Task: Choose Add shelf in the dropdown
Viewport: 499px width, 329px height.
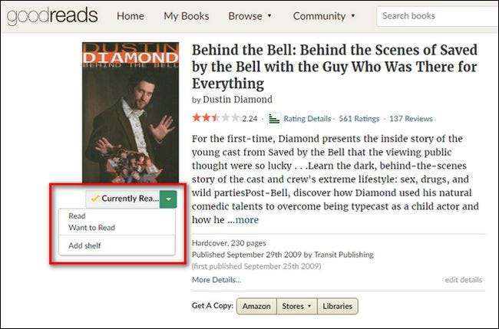Action: pos(84,245)
